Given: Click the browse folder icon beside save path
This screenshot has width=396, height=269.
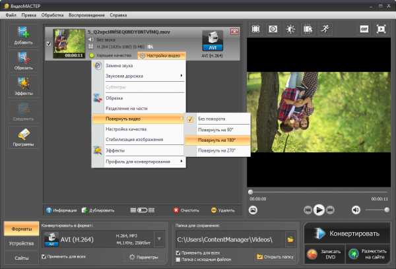Looking at the screenshot, I should [x=289, y=240].
